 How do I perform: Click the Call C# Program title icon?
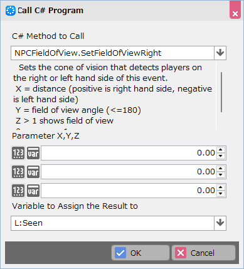pyautogui.click(x=11, y=11)
